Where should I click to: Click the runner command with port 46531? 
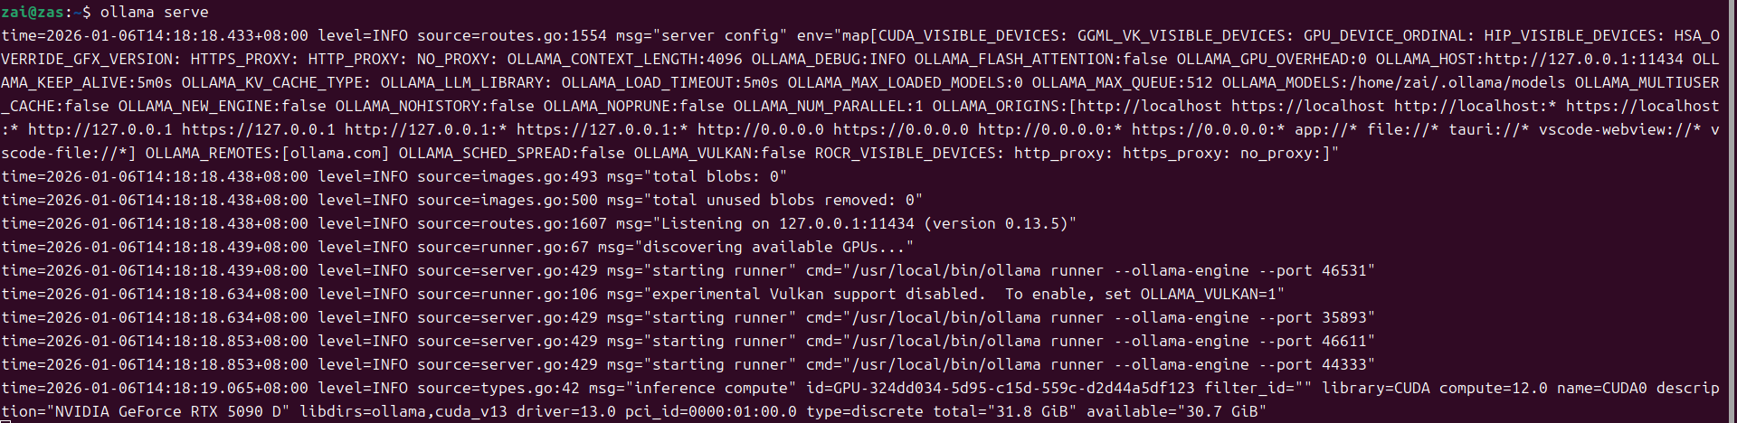(1090, 270)
